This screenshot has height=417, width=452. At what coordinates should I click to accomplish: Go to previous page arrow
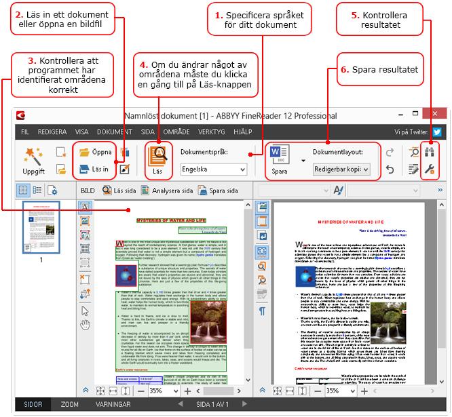click(181, 403)
